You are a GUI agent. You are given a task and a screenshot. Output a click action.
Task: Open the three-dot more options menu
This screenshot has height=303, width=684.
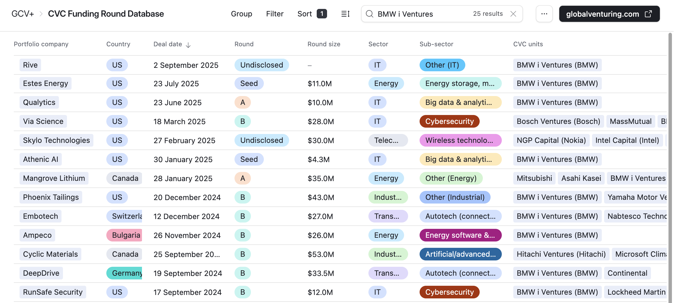tap(544, 14)
